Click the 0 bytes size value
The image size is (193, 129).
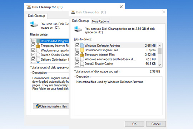coord(151,50)
